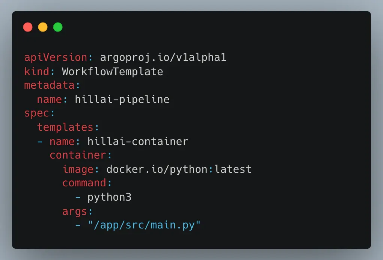This screenshot has width=383, height=260.
Task: Click the python3 list entry
Action: 109,198
